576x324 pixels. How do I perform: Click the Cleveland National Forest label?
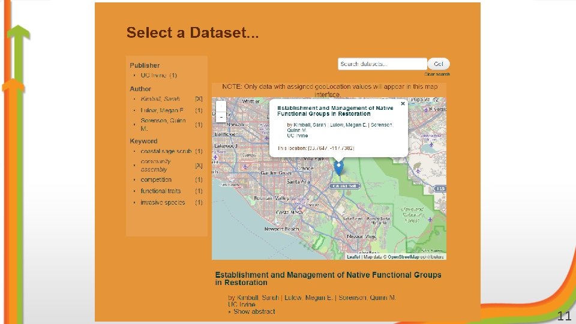[412, 215]
